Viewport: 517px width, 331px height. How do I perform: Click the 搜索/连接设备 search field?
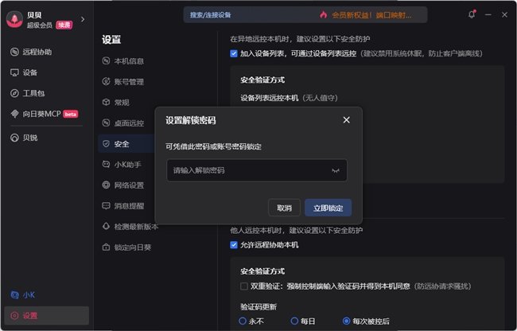pos(305,15)
